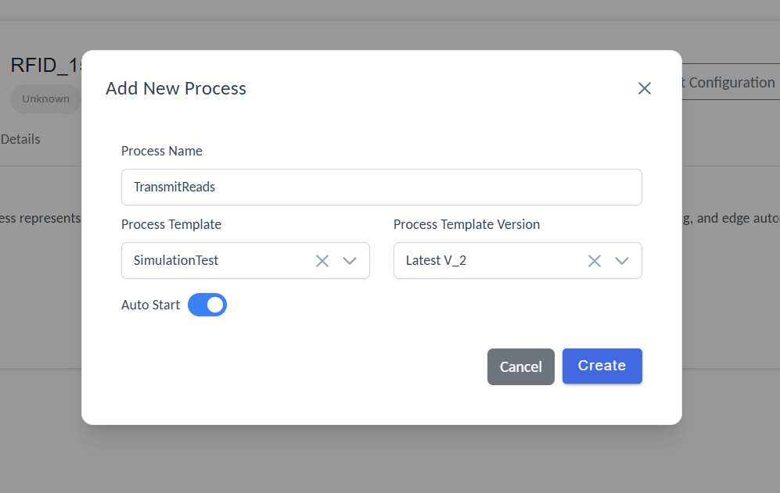Select the Configuration button behind the dialog

(x=729, y=83)
